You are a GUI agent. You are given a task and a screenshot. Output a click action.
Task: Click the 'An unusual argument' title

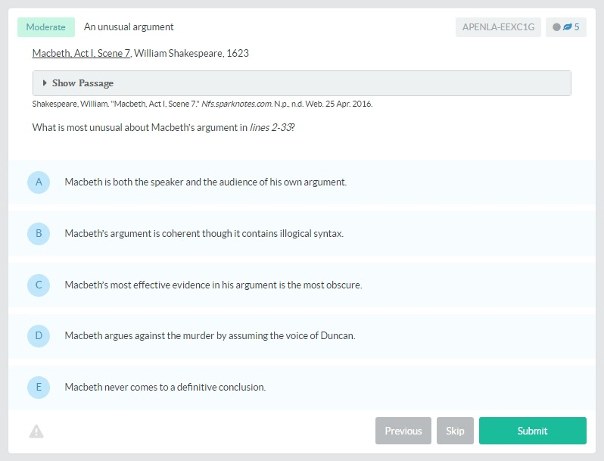click(x=129, y=27)
